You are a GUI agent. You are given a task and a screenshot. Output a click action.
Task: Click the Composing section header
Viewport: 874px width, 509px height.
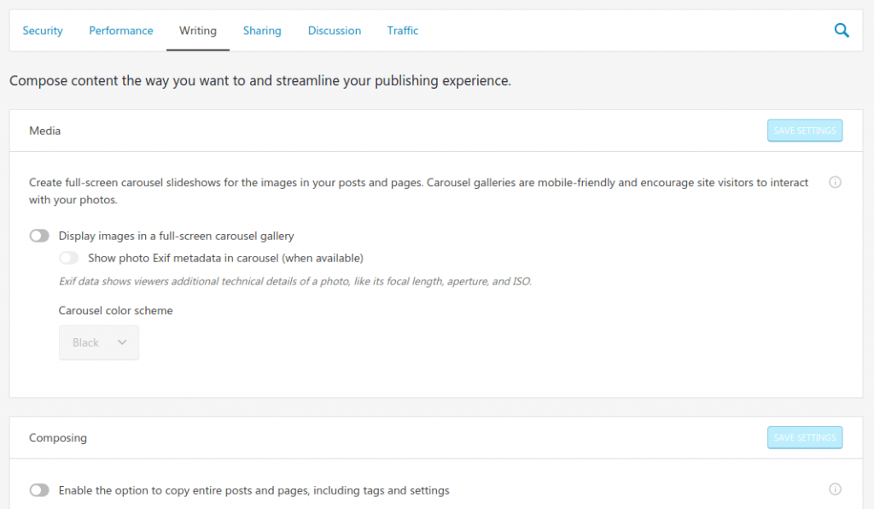point(58,437)
